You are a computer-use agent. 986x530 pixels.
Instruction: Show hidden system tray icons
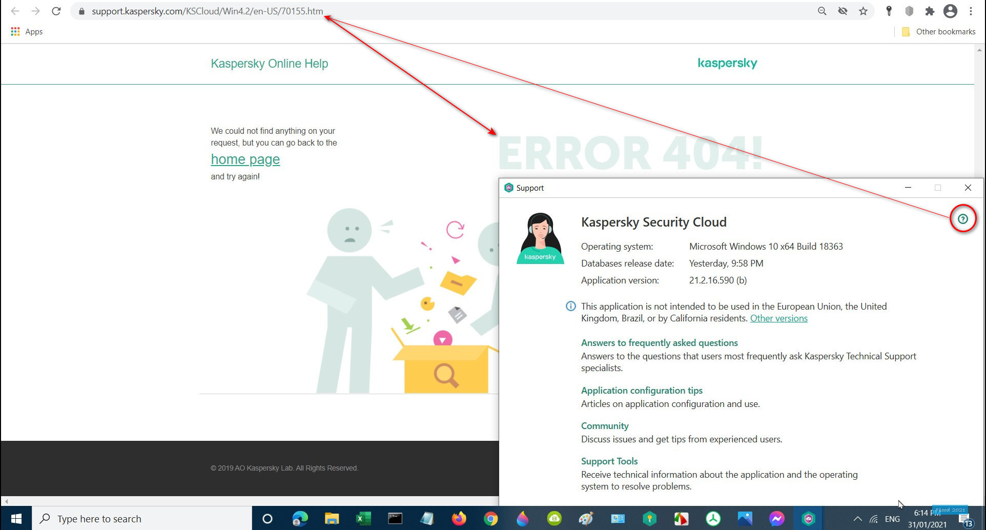(x=857, y=519)
